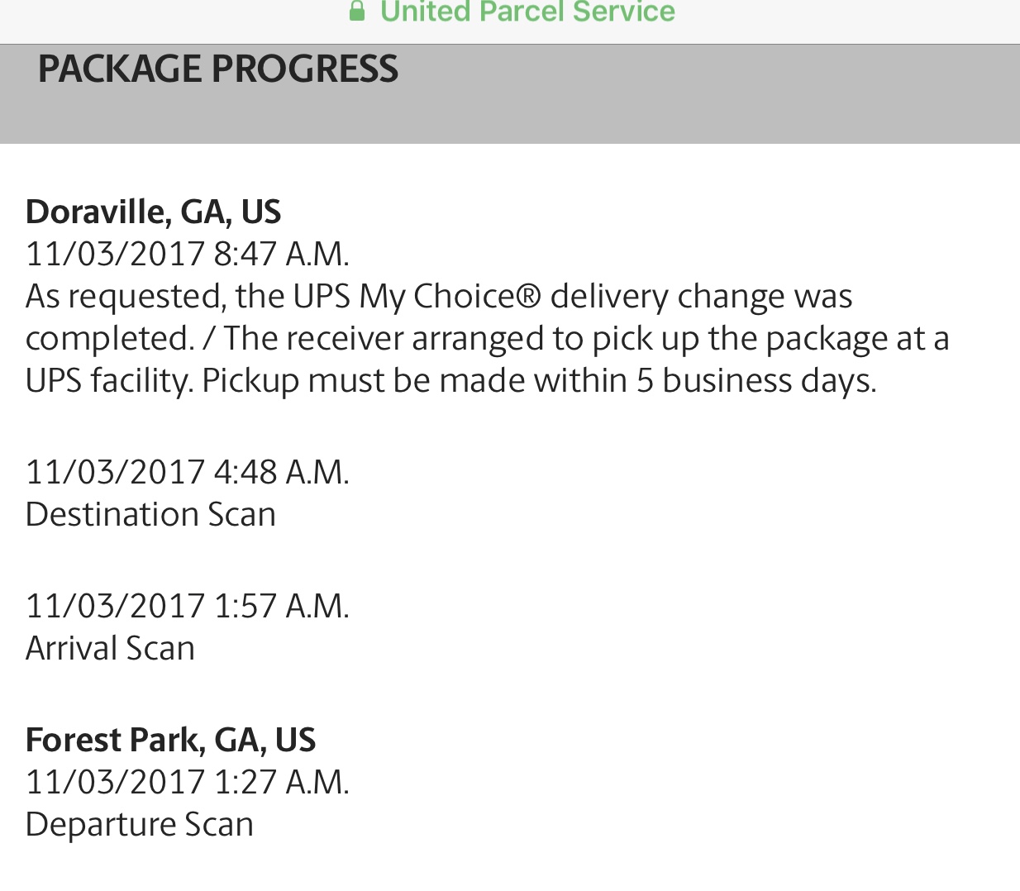Select the PACKAGE PROGRESS header
This screenshot has width=1020, height=891.
[218, 69]
